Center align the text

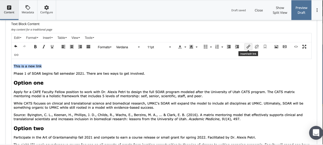[x=72, y=47]
